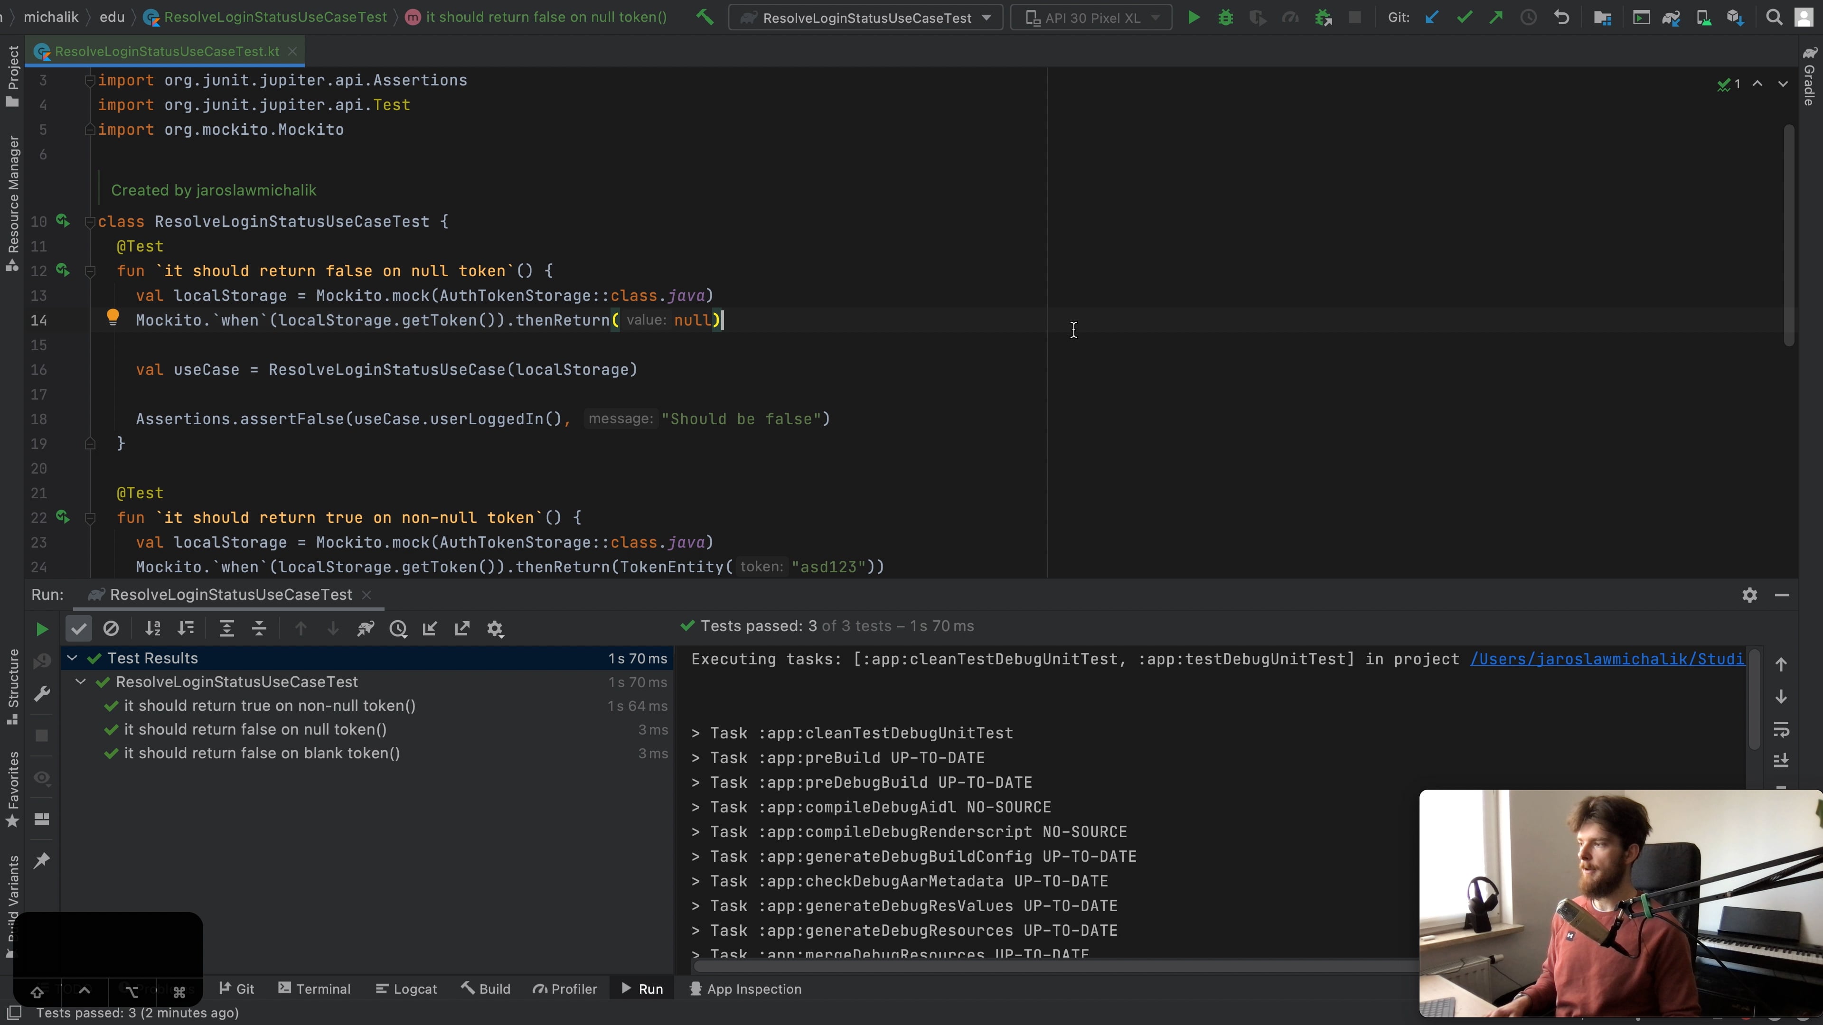Select the passed test it should return false on null token()
This screenshot has height=1025, width=1823.
(x=255, y=729)
